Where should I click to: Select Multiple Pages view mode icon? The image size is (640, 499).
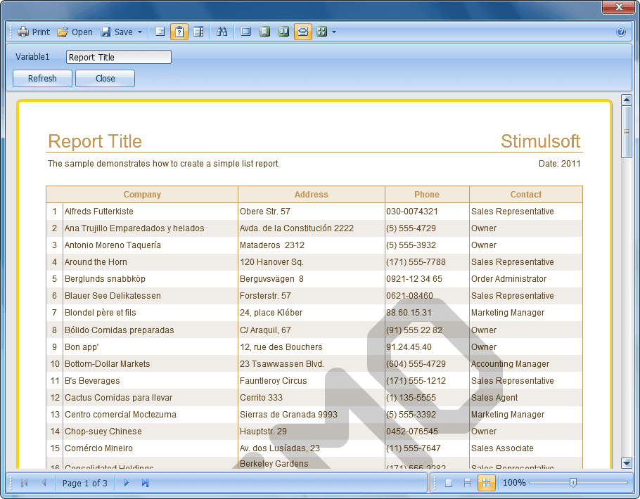pyautogui.click(x=486, y=483)
